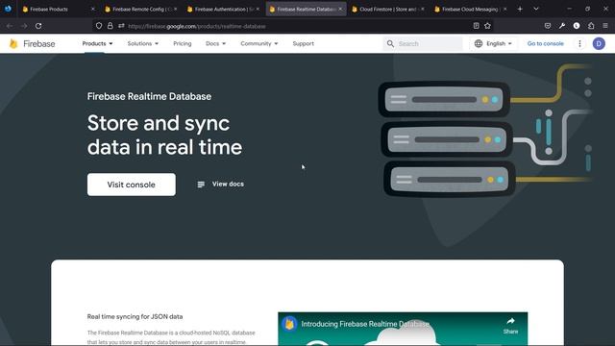Click the Real time syncing for JSON data heading
Screen dimensions: 615x346
pyautogui.click(x=135, y=316)
